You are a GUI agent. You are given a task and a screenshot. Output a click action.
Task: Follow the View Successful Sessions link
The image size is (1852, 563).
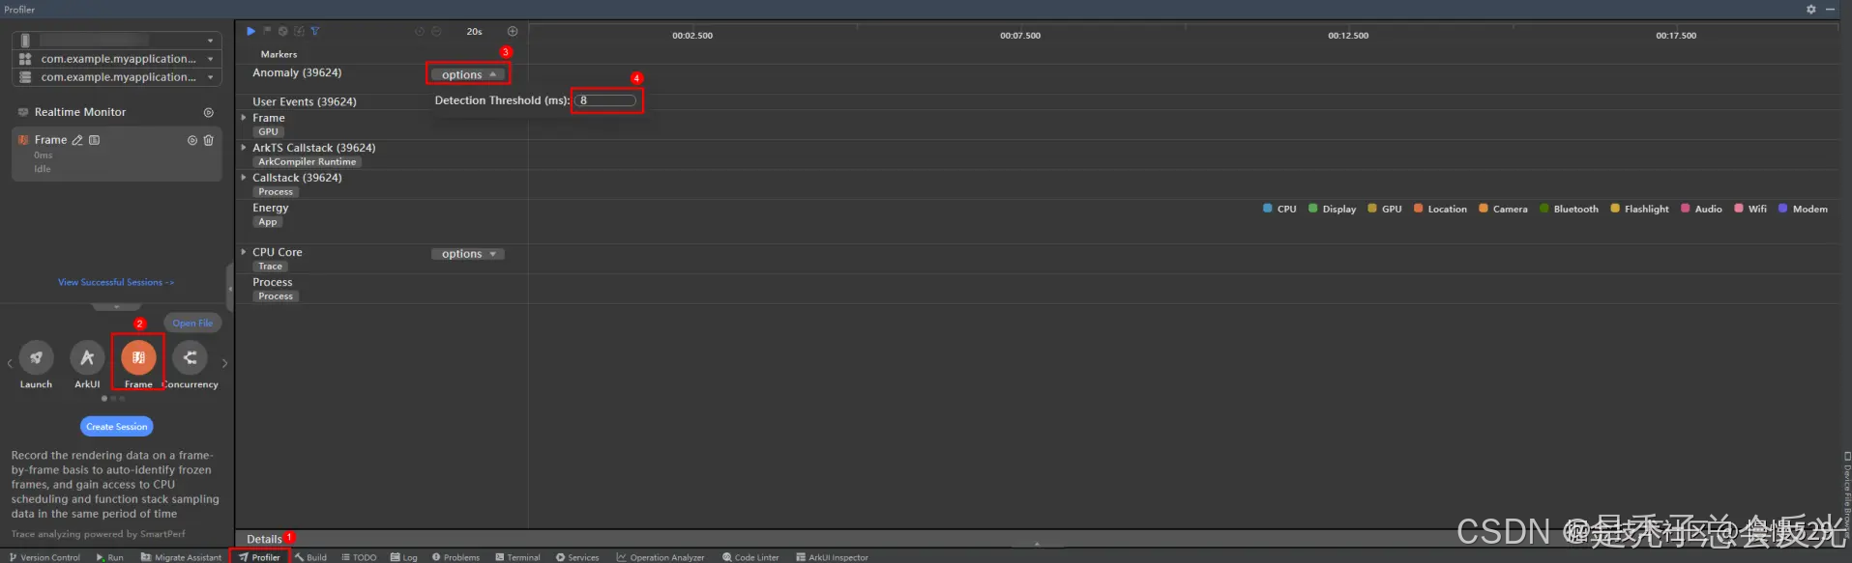click(x=116, y=282)
